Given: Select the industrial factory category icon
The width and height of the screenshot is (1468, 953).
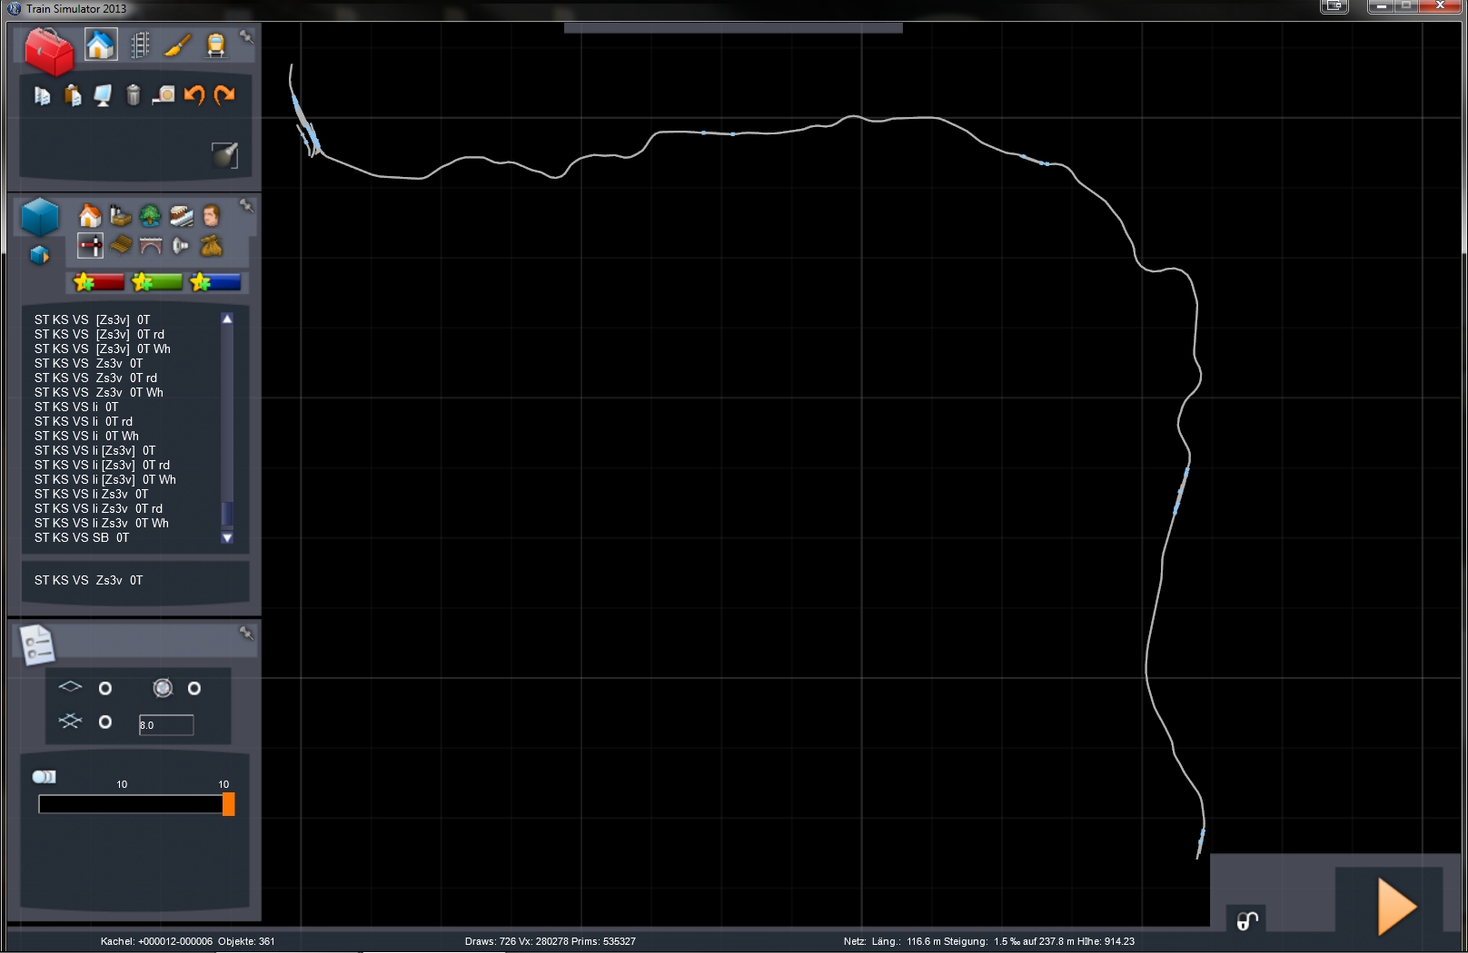Looking at the screenshot, I should coord(121,216).
